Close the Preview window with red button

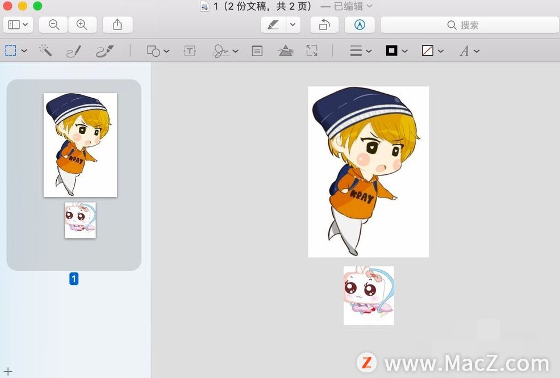tap(7, 6)
